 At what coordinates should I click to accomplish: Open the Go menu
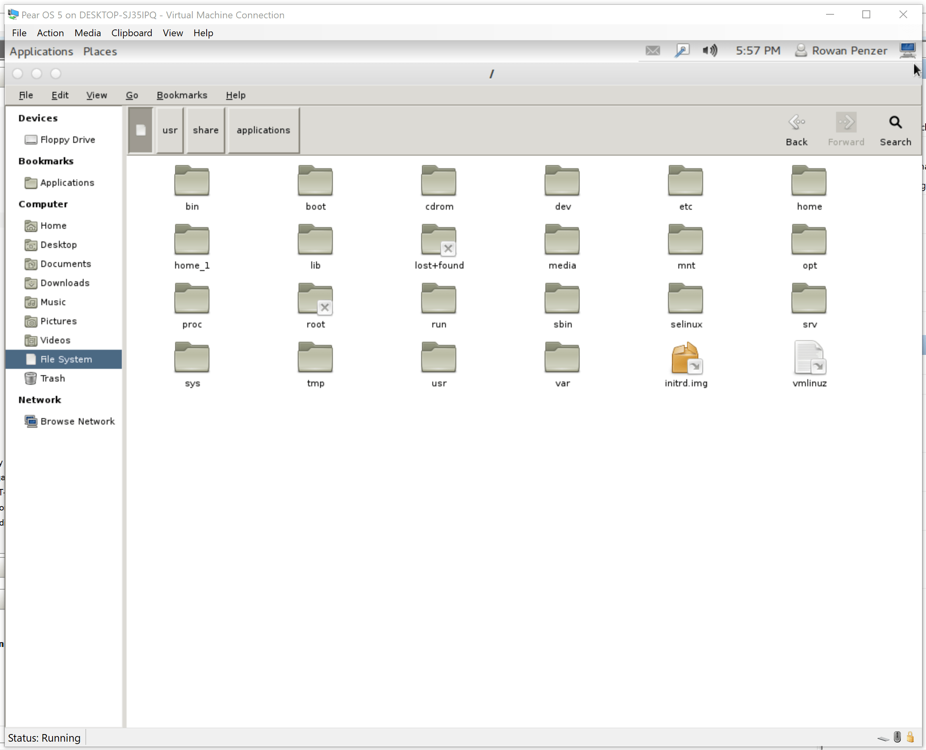(132, 95)
